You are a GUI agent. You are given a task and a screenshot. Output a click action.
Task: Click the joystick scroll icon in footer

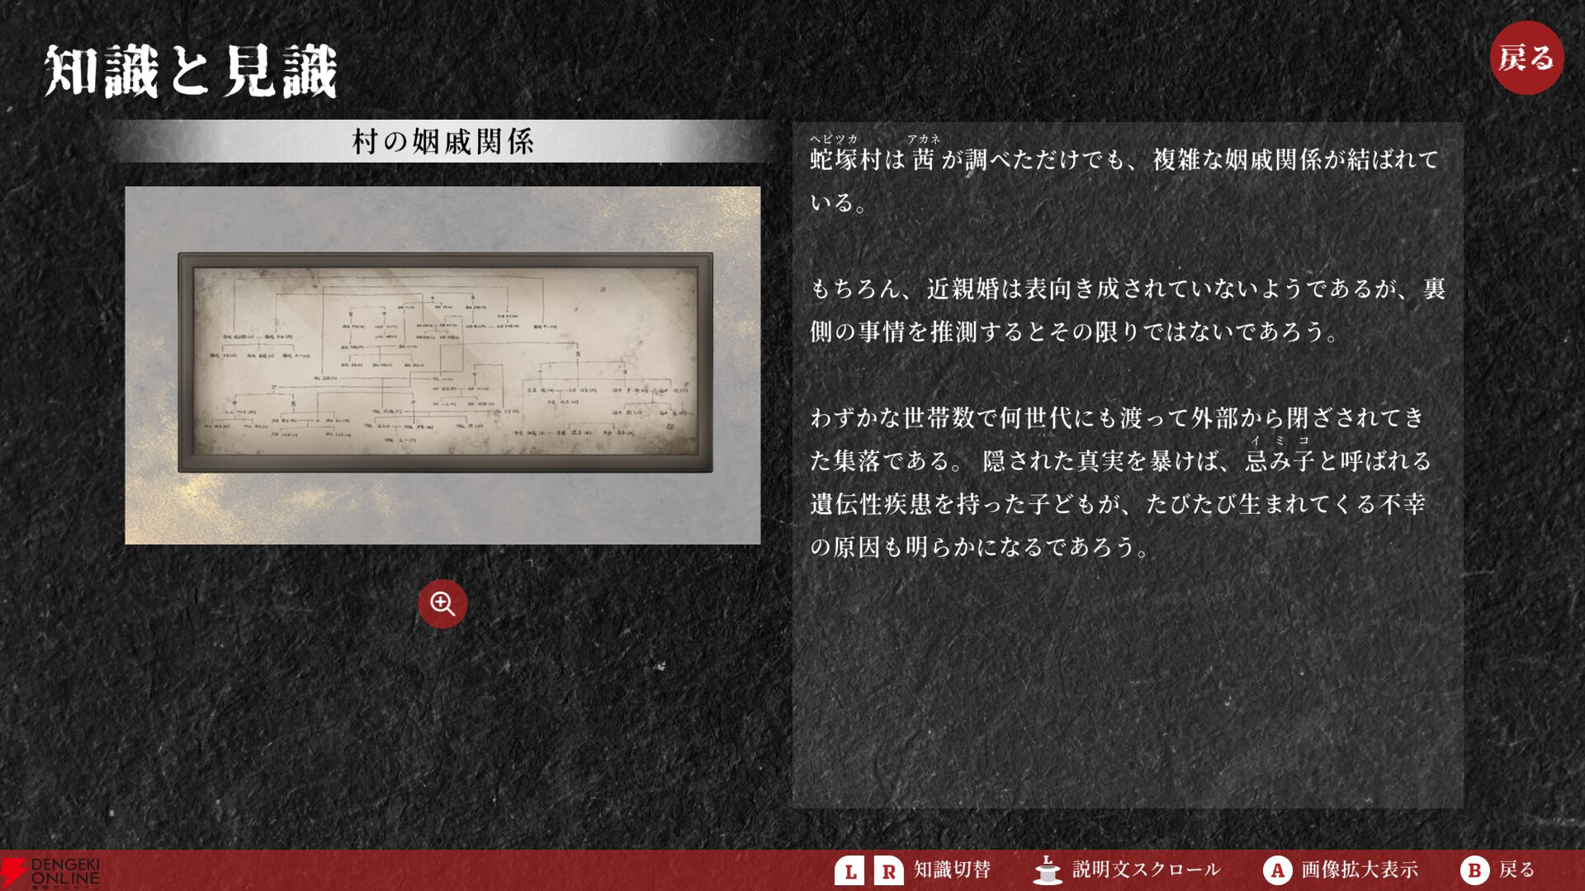(1048, 870)
